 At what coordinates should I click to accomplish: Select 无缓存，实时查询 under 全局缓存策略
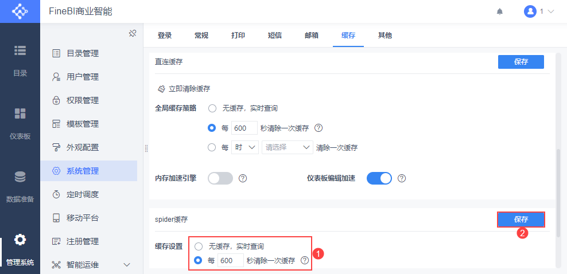click(212, 108)
